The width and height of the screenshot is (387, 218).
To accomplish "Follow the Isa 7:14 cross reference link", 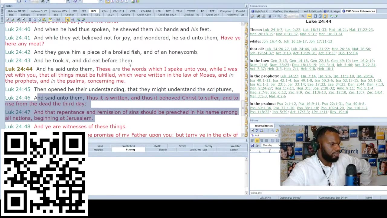I will point(308,76).
